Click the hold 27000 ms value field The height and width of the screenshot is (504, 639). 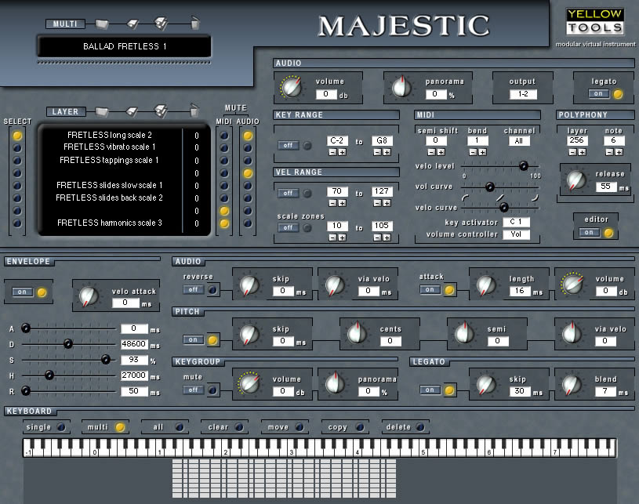click(133, 375)
